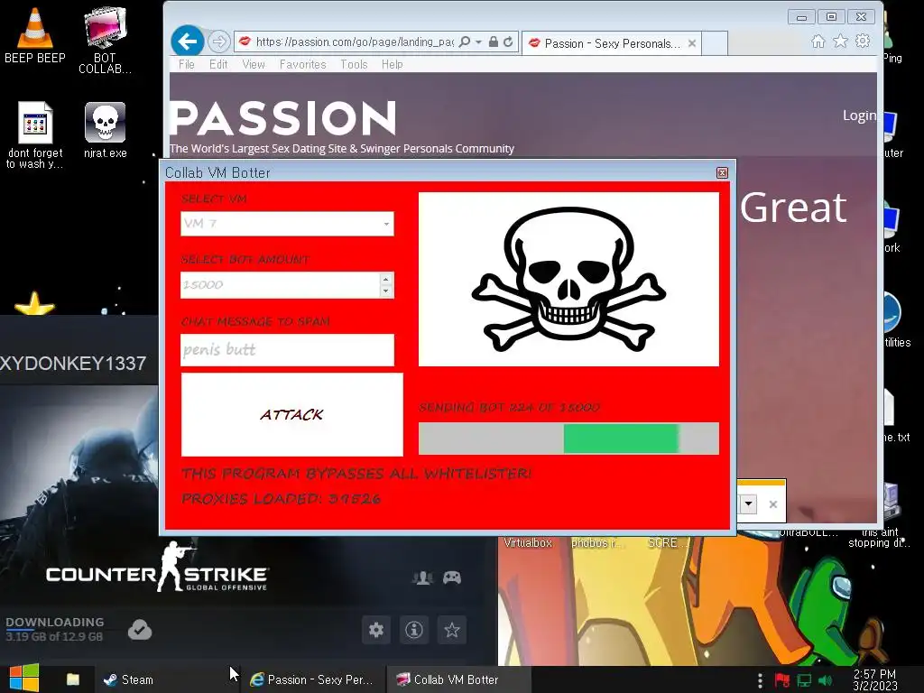
Task: Open the Edit menu in browser
Action: coord(218,64)
